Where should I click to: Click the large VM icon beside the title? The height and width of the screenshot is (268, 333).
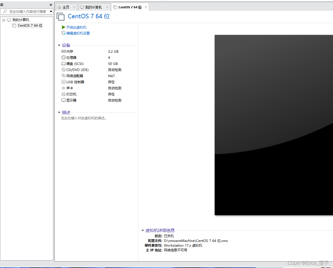(61, 17)
